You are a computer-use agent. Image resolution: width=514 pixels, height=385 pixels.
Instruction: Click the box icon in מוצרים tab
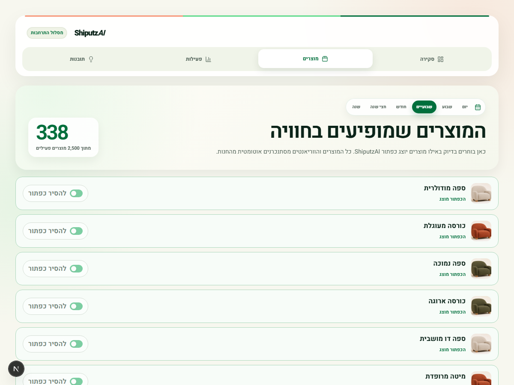coord(325,59)
